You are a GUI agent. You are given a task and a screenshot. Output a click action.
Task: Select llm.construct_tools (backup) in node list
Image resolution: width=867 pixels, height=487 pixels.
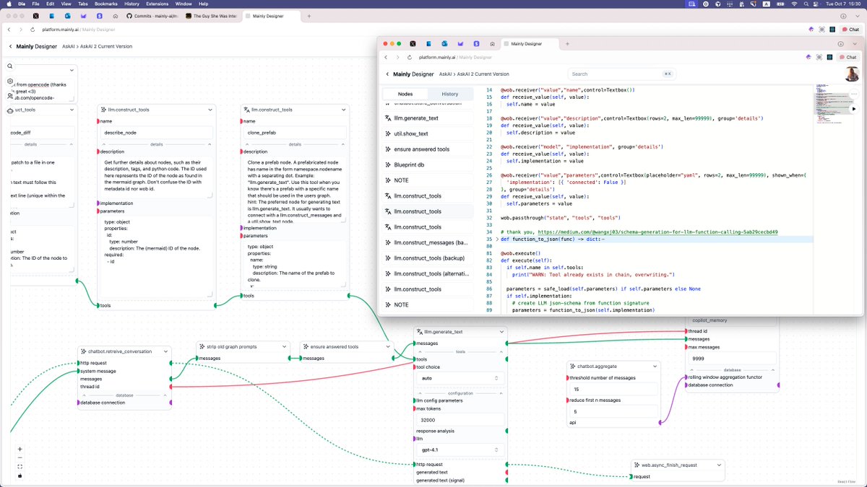pos(427,258)
